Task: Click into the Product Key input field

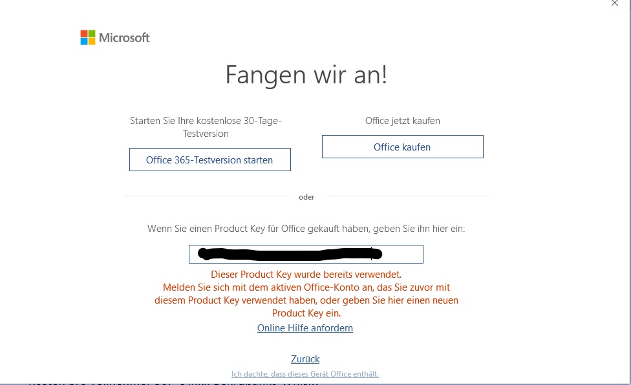Action: coord(306,254)
